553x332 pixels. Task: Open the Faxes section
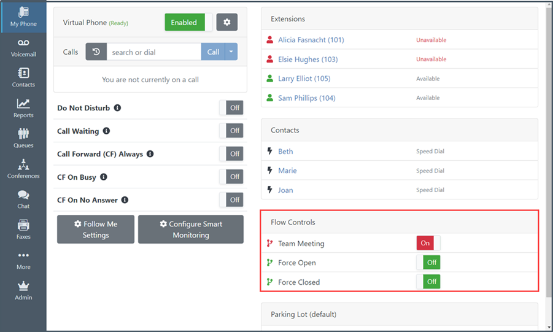click(23, 230)
